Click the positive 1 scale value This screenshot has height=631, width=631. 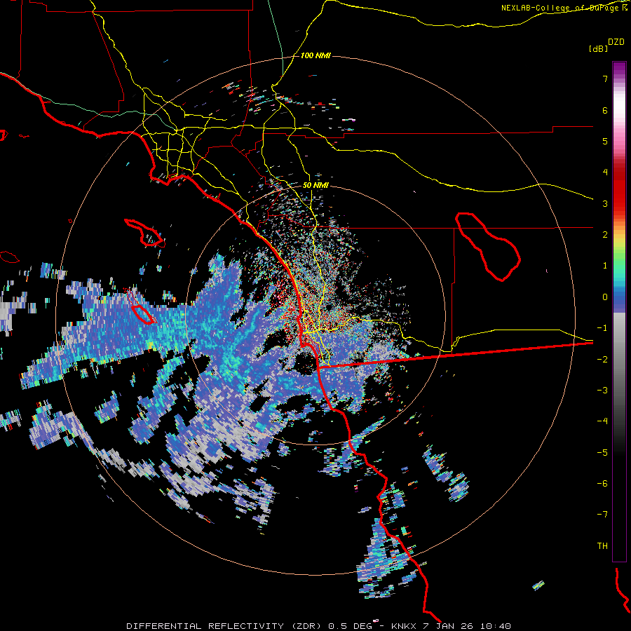click(605, 265)
